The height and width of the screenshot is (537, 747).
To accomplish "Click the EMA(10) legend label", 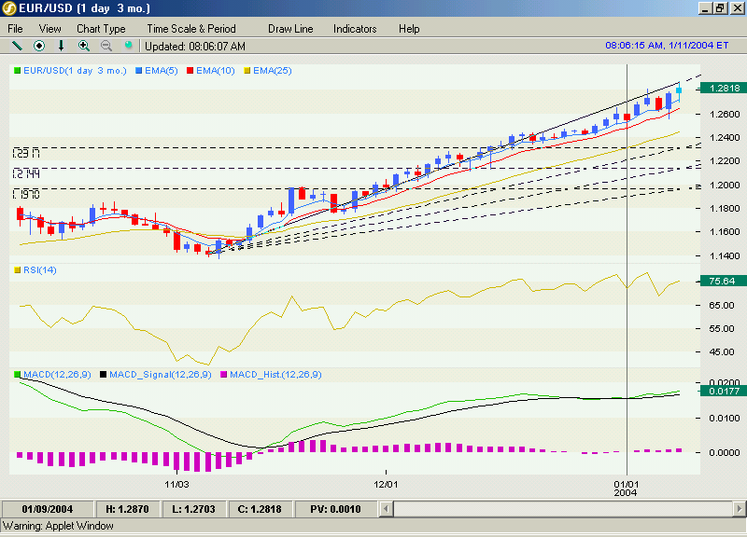I will pyautogui.click(x=216, y=71).
